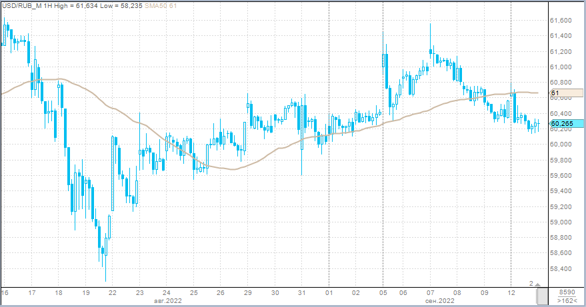Screen dimensions: 586x307
Task: Click the >162< visible bars value
Action: click(567, 301)
